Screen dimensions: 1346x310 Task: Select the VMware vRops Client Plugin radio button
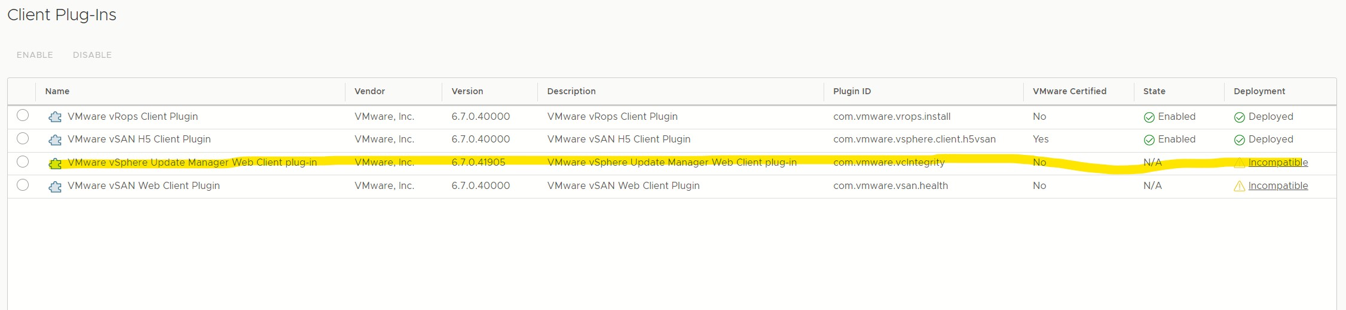[23, 116]
